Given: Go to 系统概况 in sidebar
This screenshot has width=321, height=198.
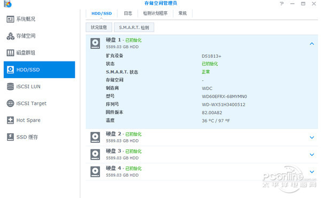Looking at the screenshot, I should click(26, 19).
